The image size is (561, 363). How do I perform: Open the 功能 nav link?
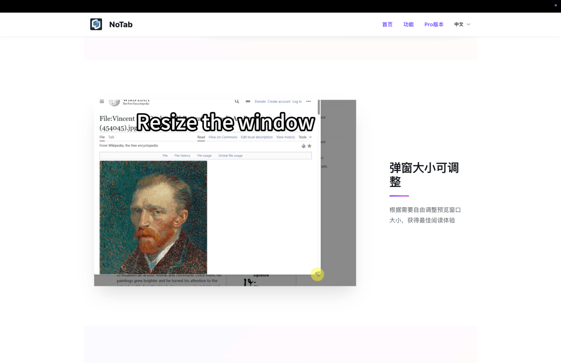pyautogui.click(x=408, y=24)
